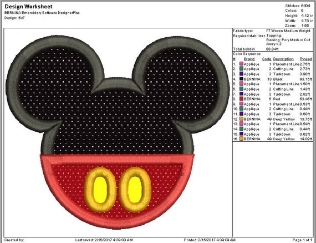Click the 'Created by:' footer label

click(x=14, y=240)
